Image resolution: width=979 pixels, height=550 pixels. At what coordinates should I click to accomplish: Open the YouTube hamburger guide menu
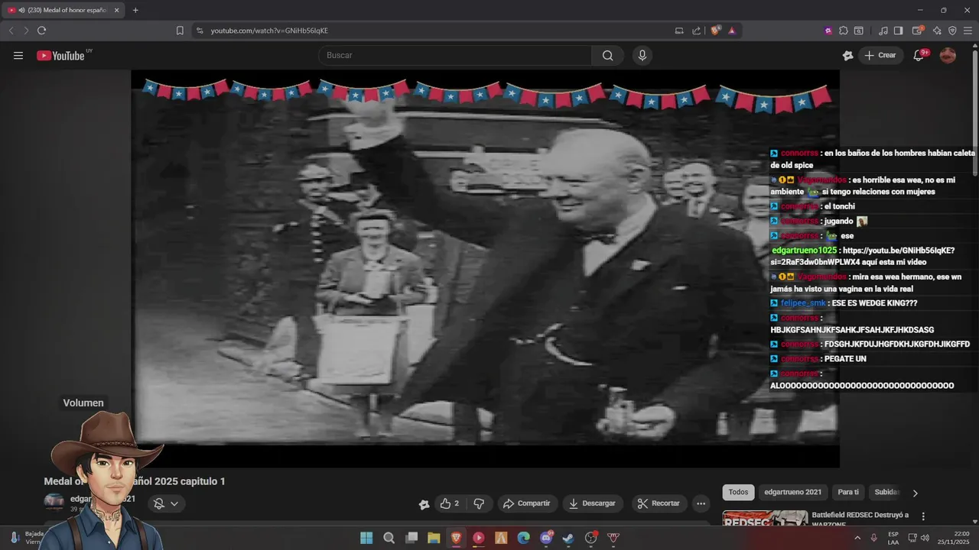click(x=18, y=55)
